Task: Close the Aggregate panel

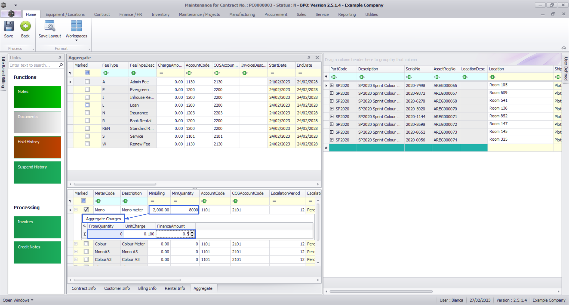Action: click(317, 58)
